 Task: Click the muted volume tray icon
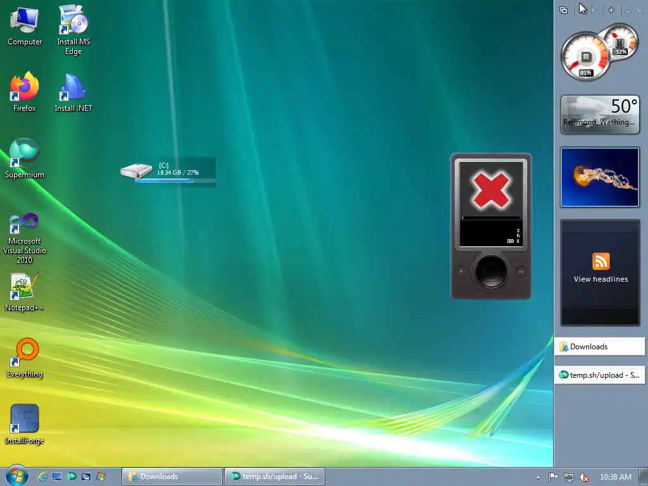point(584,477)
